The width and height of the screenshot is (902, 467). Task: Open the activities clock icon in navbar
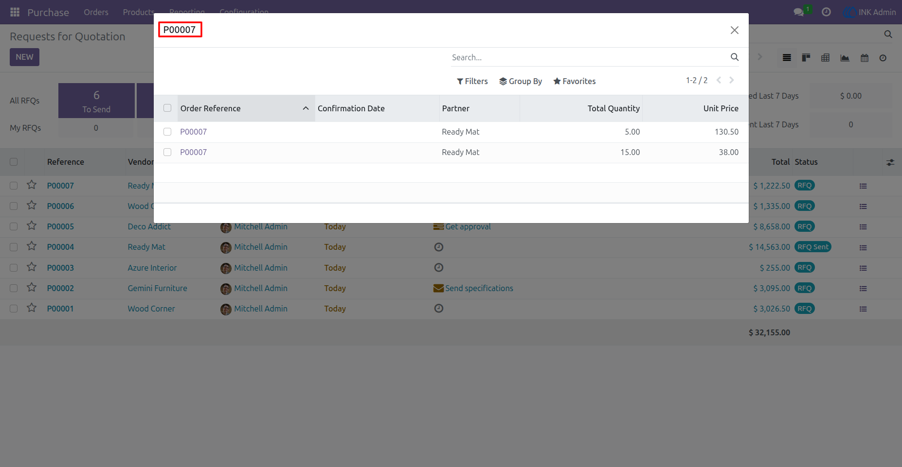(x=826, y=12)
